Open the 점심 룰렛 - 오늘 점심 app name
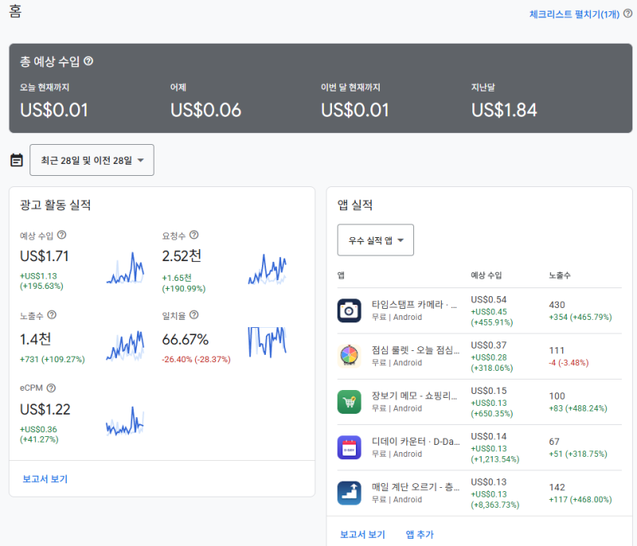This screenshot has width=637, height=546. tap(416, 350)
